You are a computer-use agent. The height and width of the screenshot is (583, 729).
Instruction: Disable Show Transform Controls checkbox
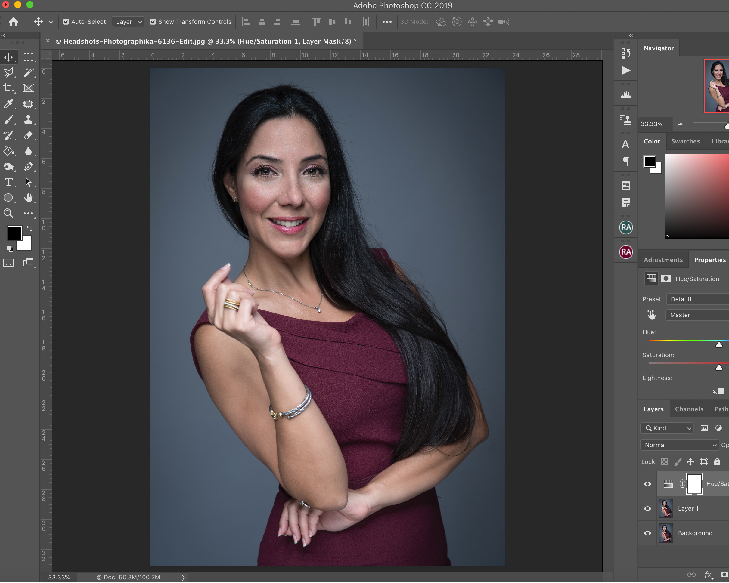pos(153,22)
